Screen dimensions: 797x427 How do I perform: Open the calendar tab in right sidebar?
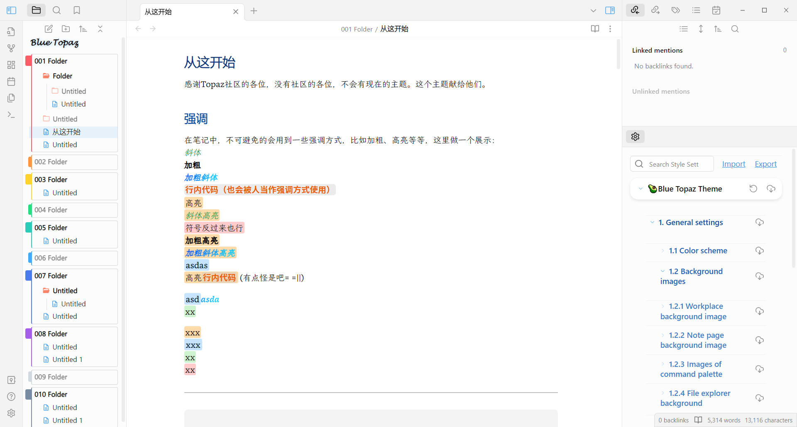[716, 10]
